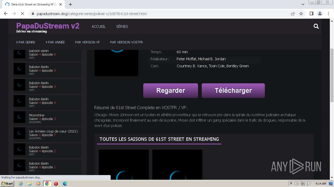Open Babylon Berlin Saison 4 épisode 3
Viewport: 334px width, 187px height.
pos(47,86)
